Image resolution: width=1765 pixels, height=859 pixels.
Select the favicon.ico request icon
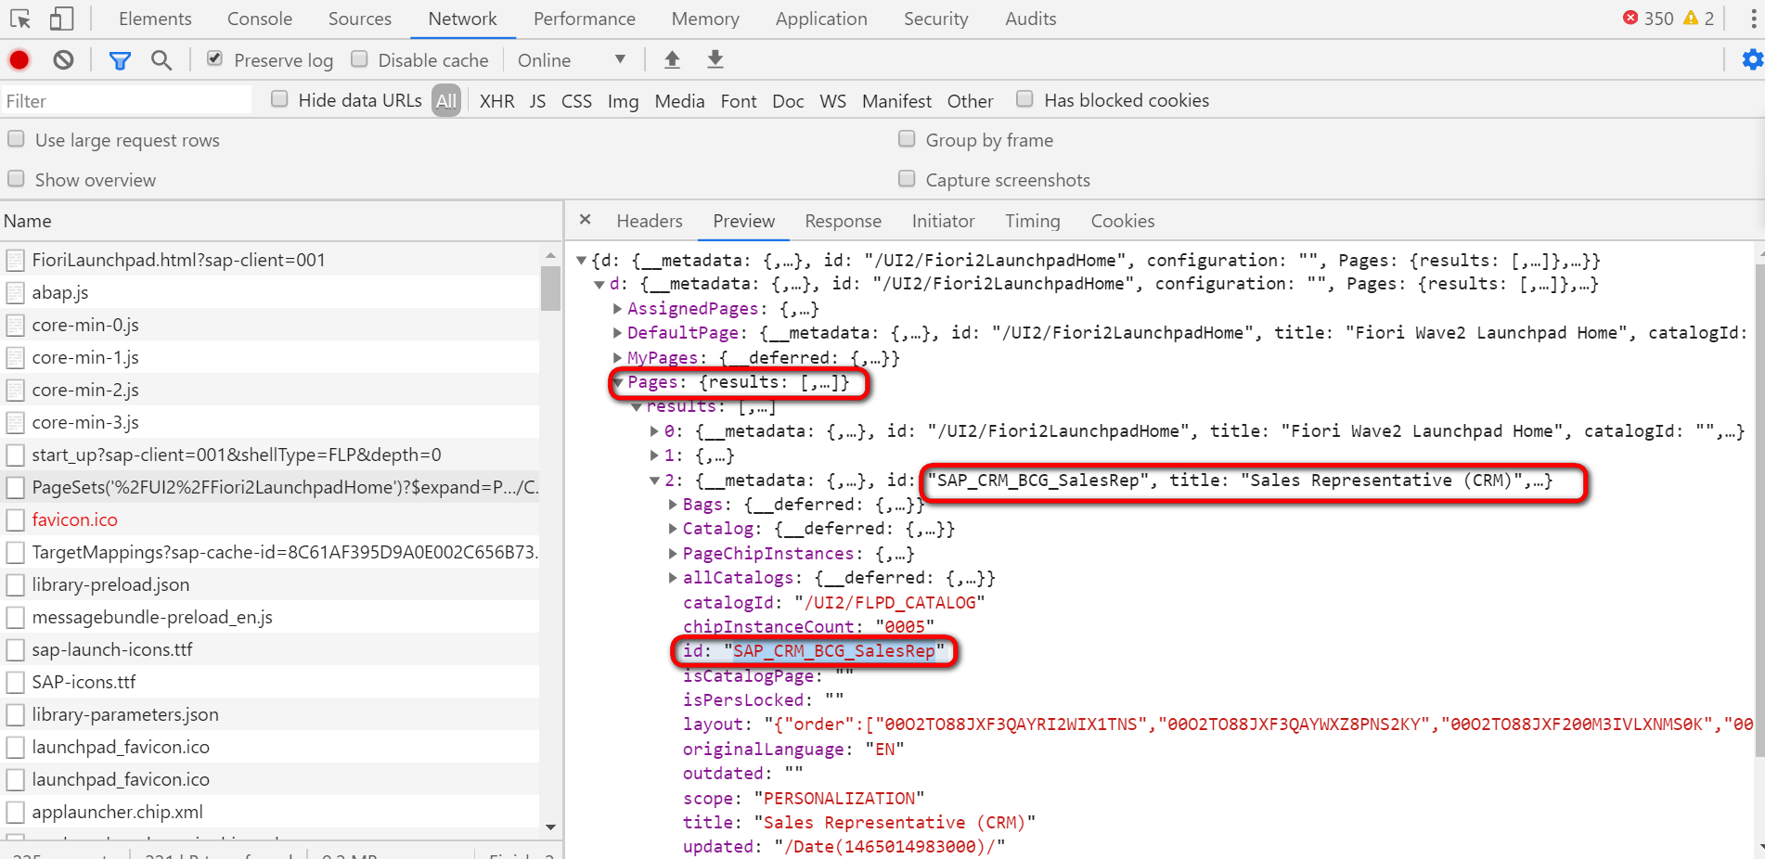click(15, 520)
